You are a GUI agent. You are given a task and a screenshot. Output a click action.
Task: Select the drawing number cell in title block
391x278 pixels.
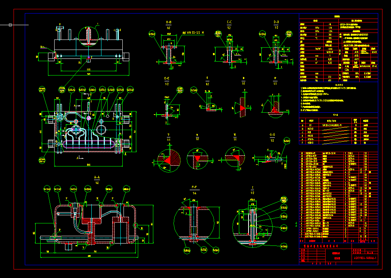click(x=365, y=258)
